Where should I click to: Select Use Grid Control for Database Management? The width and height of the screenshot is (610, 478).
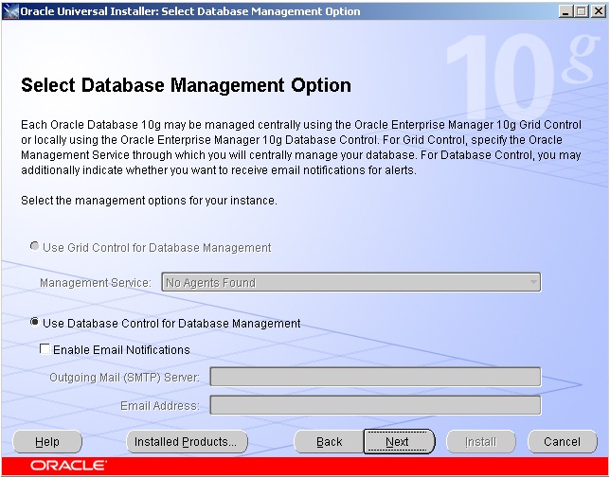click(x=35, y=247)
